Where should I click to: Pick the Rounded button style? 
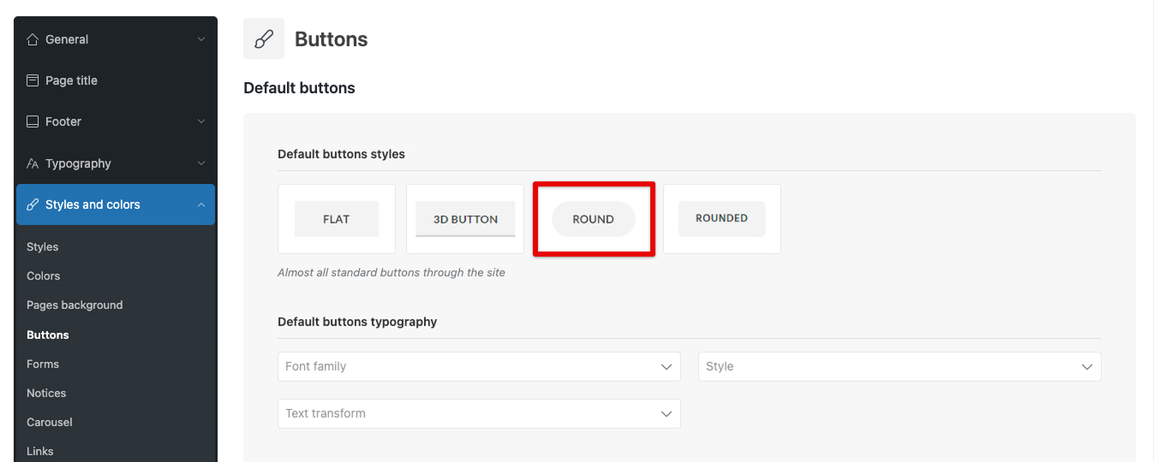(x=721, y=219)
